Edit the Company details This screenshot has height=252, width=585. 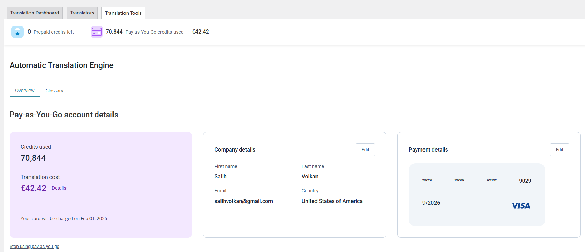365,150
